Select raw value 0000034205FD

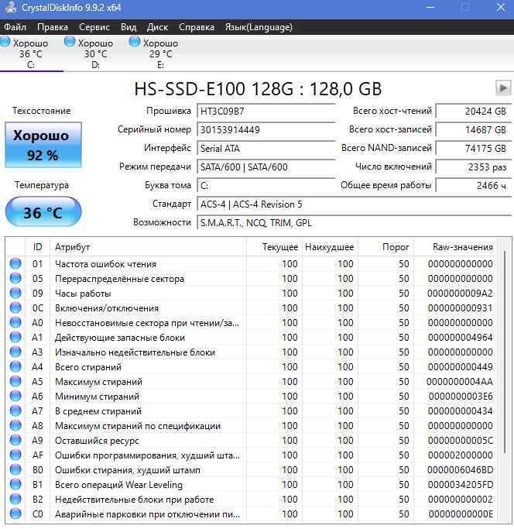click(461, 485)
